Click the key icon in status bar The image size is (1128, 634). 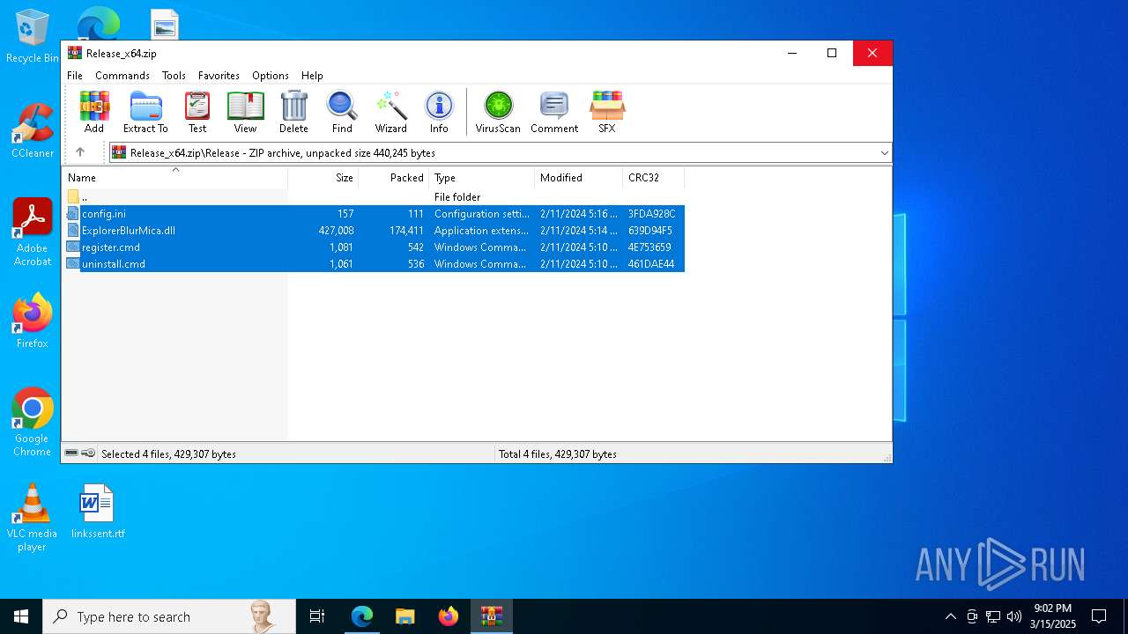88,453
